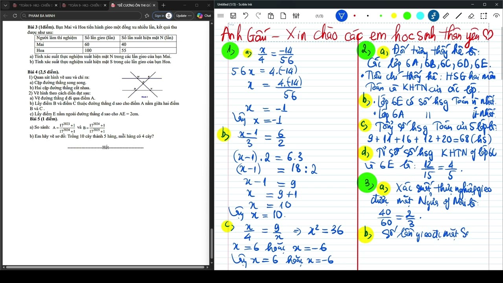Toggle the eye view icon in Scrble
The width and height of the screenshot is (503, 283).
coord(496,16)
